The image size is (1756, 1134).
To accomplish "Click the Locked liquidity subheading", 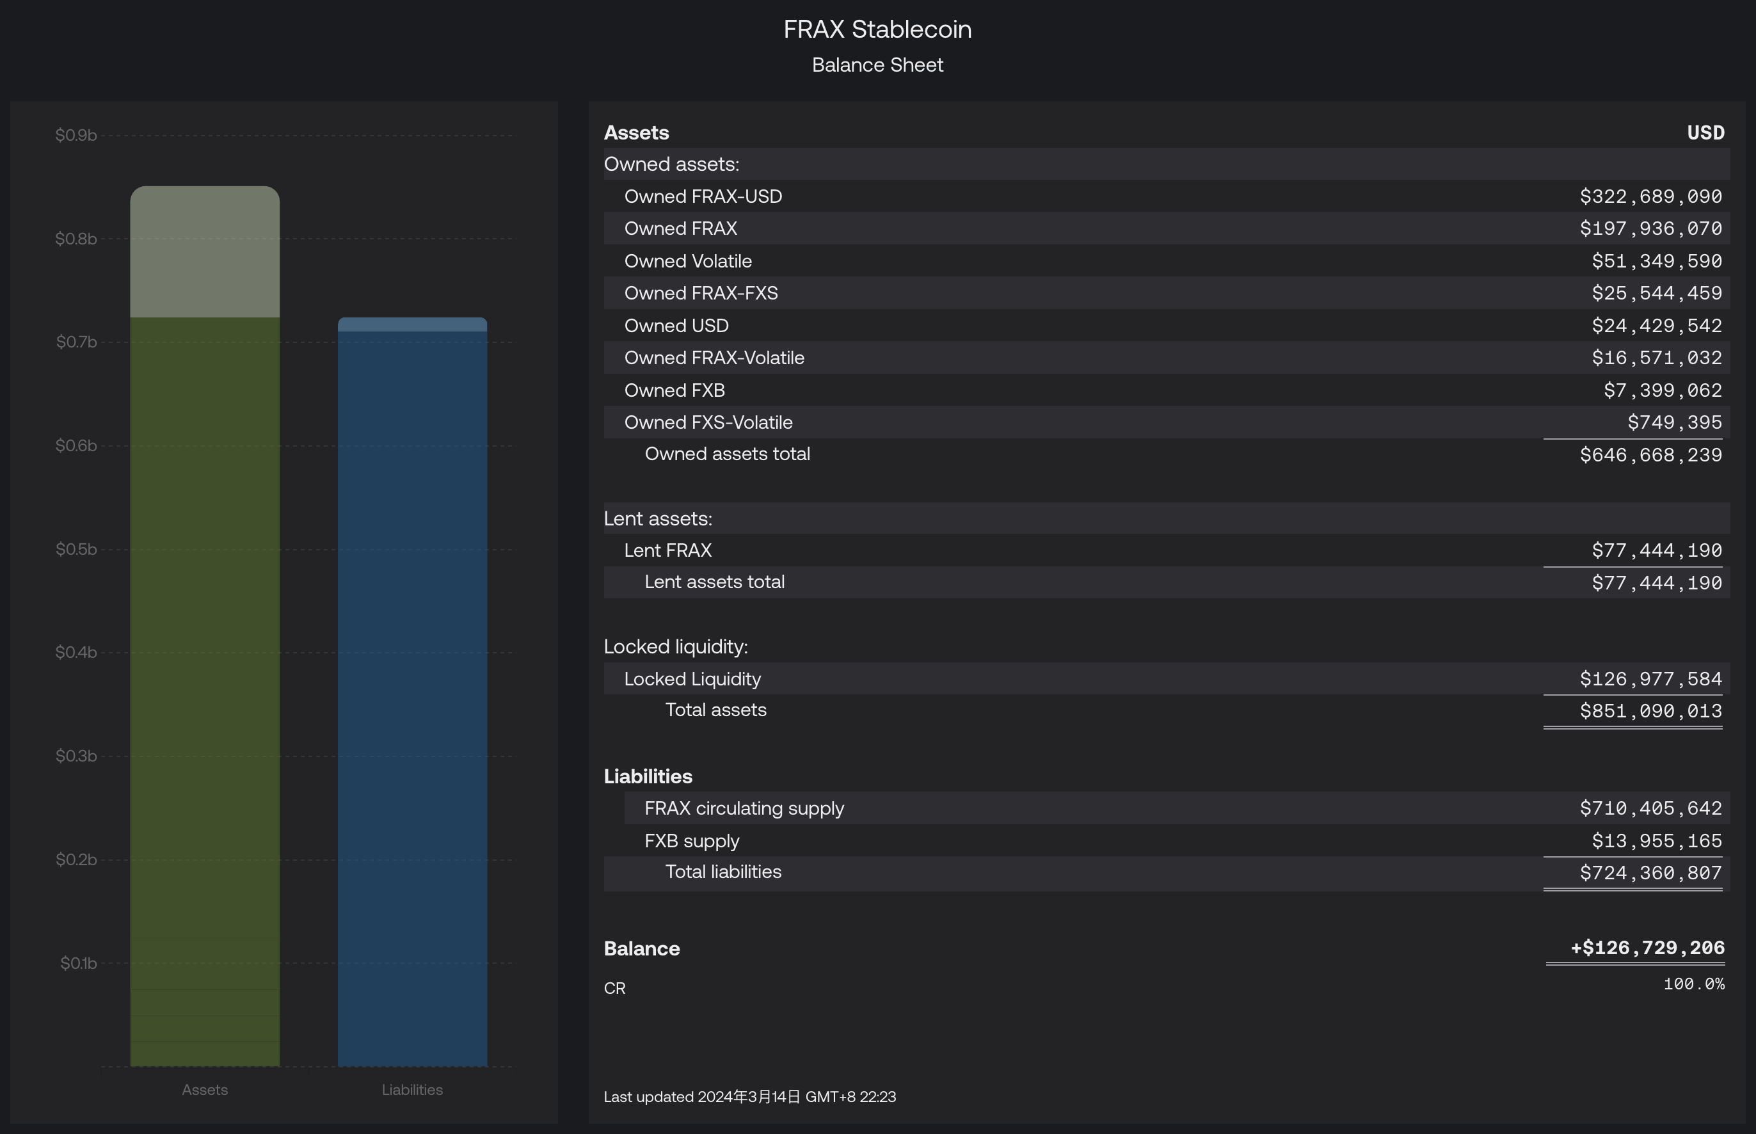I will (676, 647).
